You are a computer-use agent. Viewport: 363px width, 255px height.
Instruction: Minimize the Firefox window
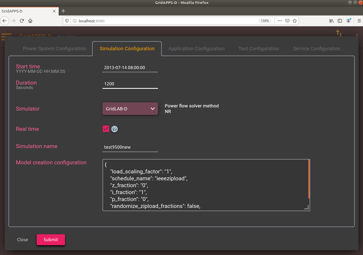click(350, 3)
